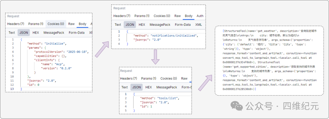Click line number 13 in initialize editor
Image resolution: width=329 pixels, height=119 pixels.
coord(12,89)
